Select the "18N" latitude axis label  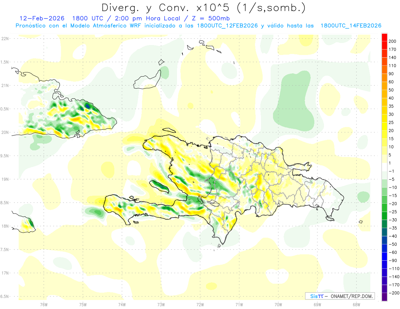pyautogui.click(x=5, y=226)
